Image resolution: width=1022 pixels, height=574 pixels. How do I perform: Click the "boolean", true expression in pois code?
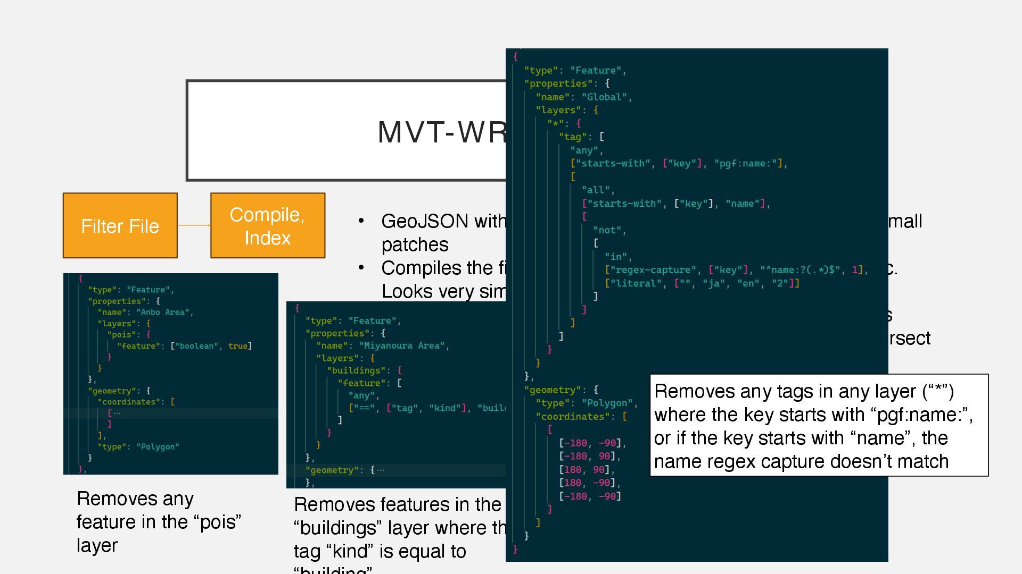(x=211, y=346)
